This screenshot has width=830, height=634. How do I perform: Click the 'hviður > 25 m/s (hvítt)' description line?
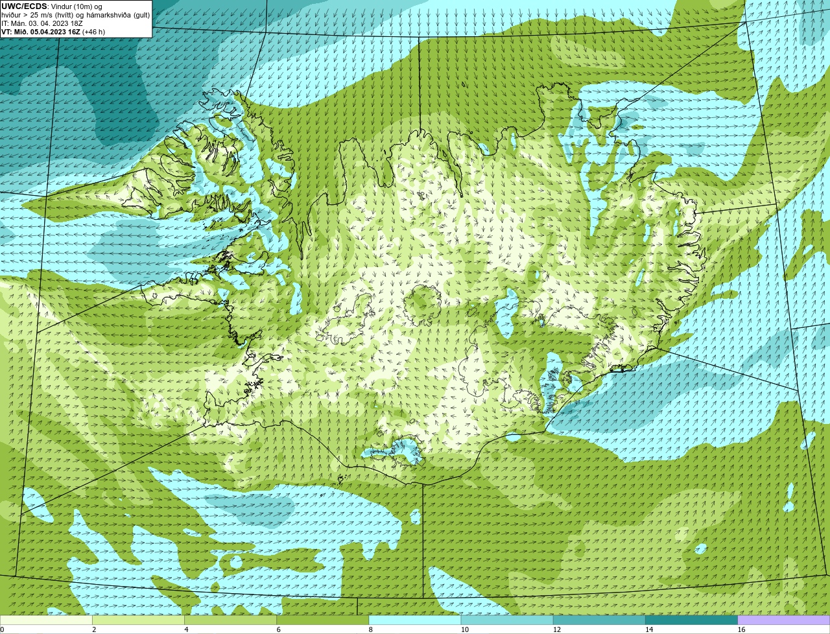coord(75,15)
